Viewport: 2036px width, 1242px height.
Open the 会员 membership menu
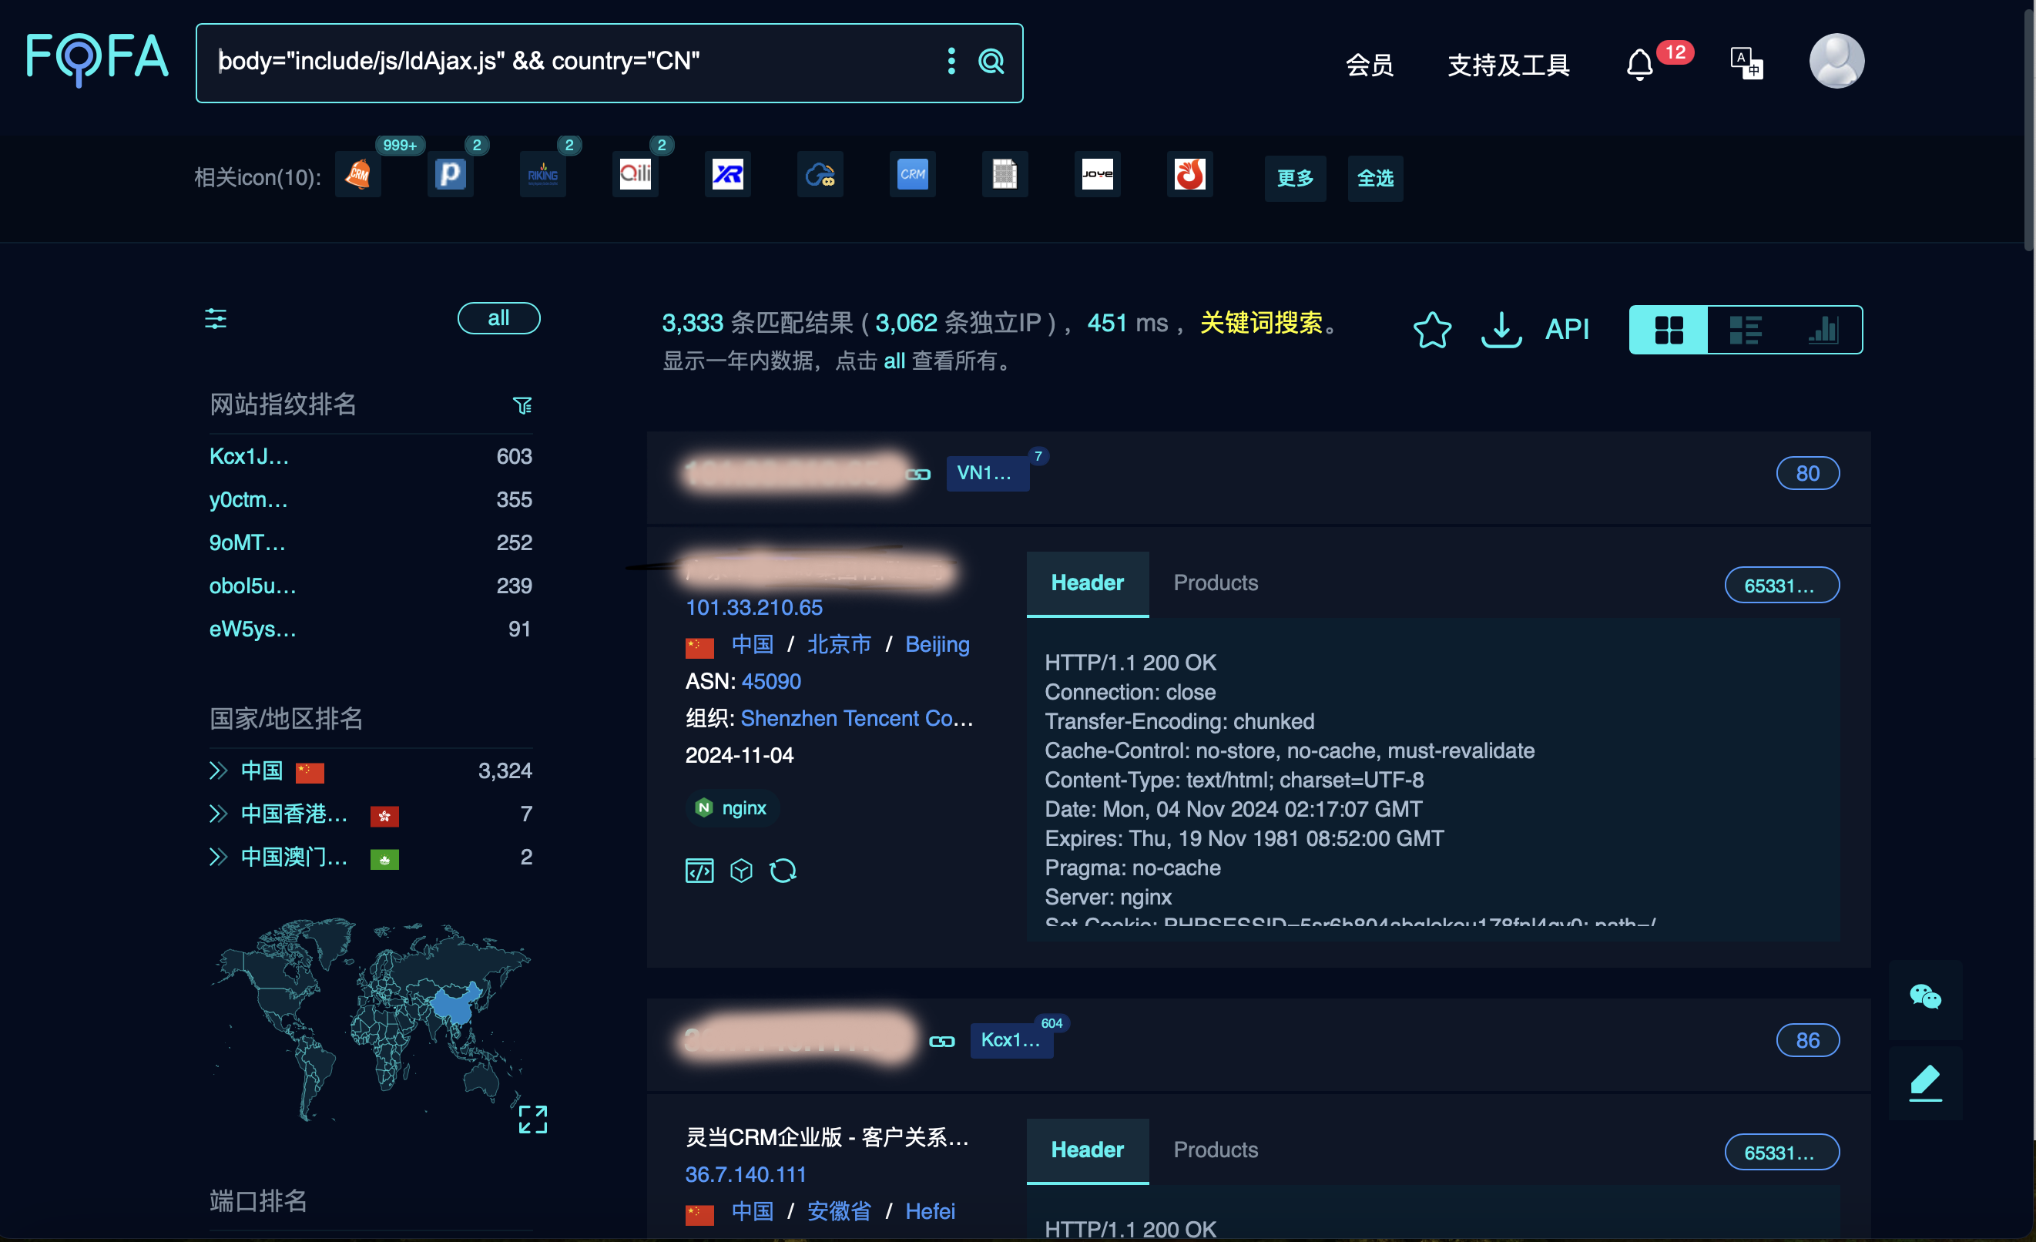[1369, 65]
